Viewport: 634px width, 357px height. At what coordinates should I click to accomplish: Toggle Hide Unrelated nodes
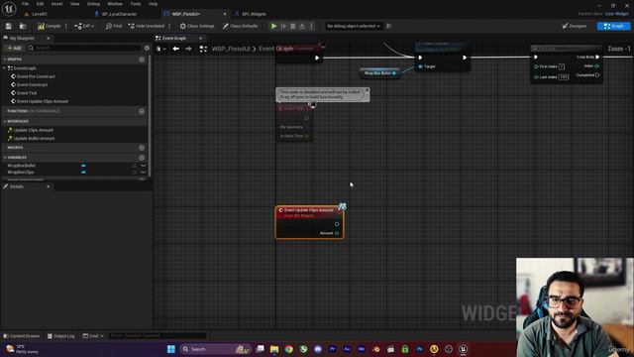[x=147, y=26]
